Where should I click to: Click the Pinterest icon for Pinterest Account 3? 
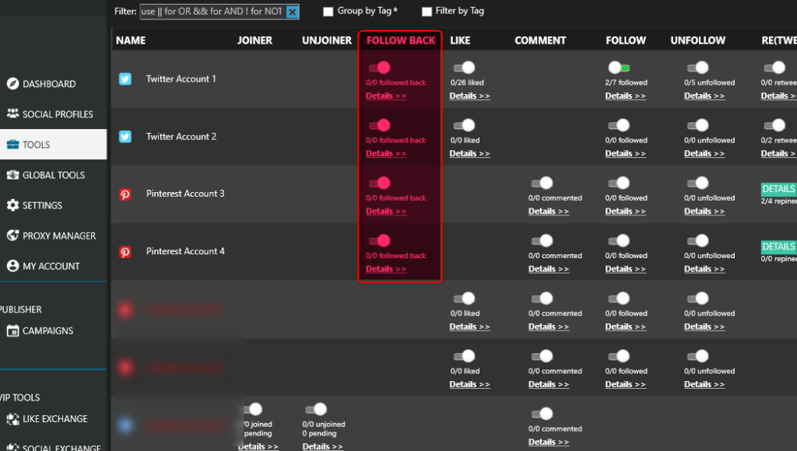coord(125,194)
